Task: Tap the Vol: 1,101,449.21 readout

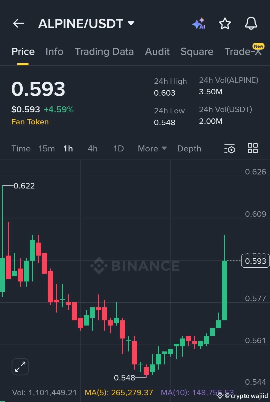Action: [x=44, y=392]
